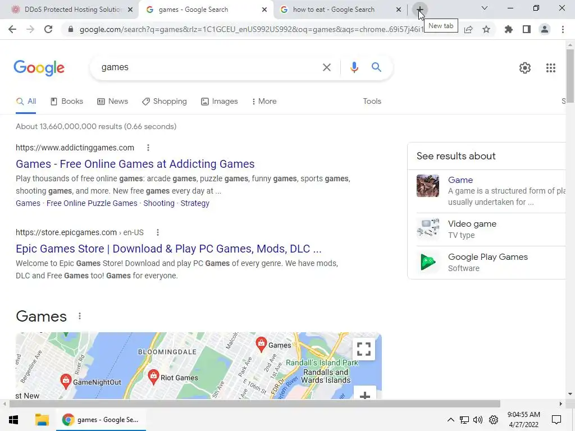Open Chrome three-dot menu
This screenshot has width=575, height=431.
pos(563,29)
